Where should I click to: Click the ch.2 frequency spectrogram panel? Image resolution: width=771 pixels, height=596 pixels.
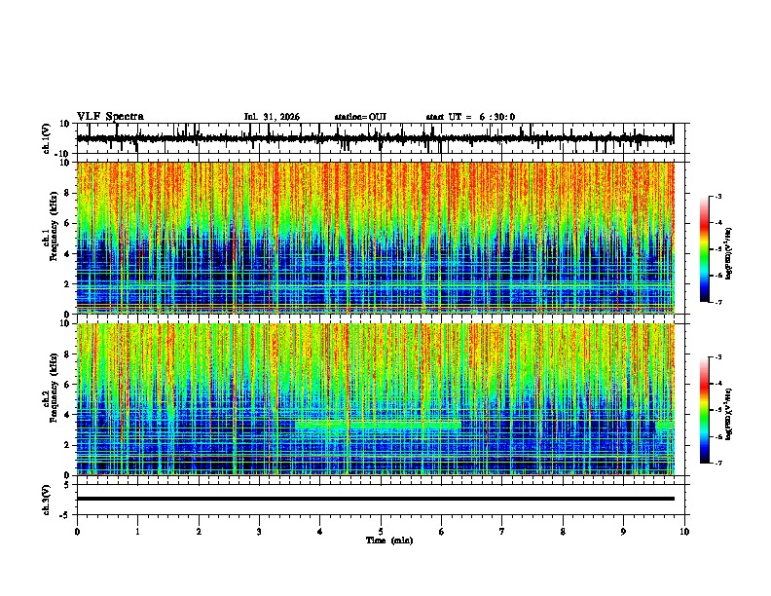375,399
